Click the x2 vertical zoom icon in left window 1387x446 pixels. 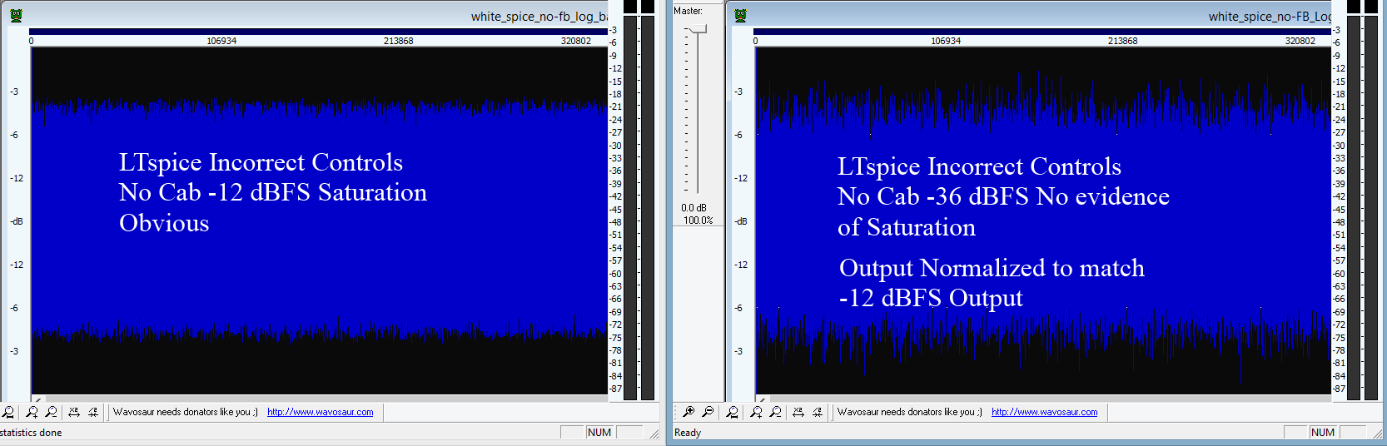pos(74,412)
